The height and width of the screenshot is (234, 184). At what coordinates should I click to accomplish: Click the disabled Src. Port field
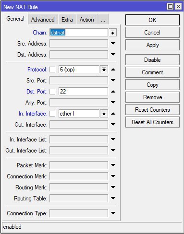tap(79, 81)
